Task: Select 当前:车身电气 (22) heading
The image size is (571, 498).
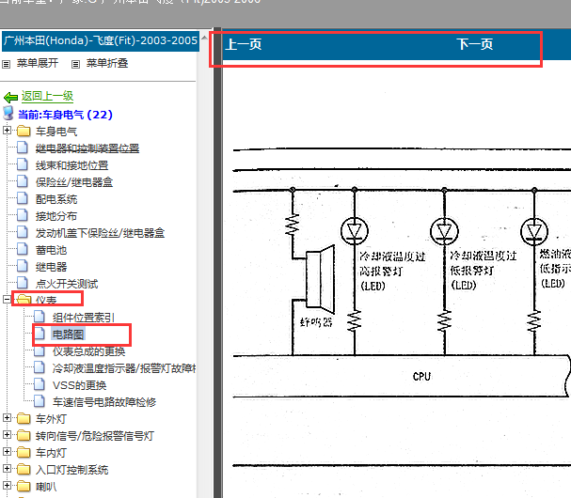Action: [65, 115]
